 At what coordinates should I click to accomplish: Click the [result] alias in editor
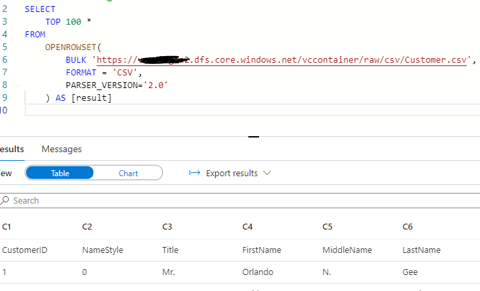point(91,98)
